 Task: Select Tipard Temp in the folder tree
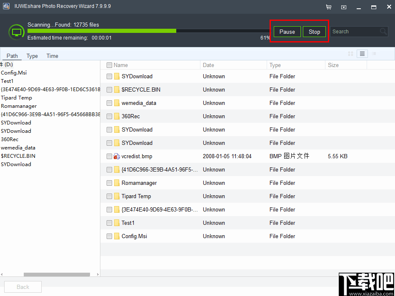click(x=17, y=97)
